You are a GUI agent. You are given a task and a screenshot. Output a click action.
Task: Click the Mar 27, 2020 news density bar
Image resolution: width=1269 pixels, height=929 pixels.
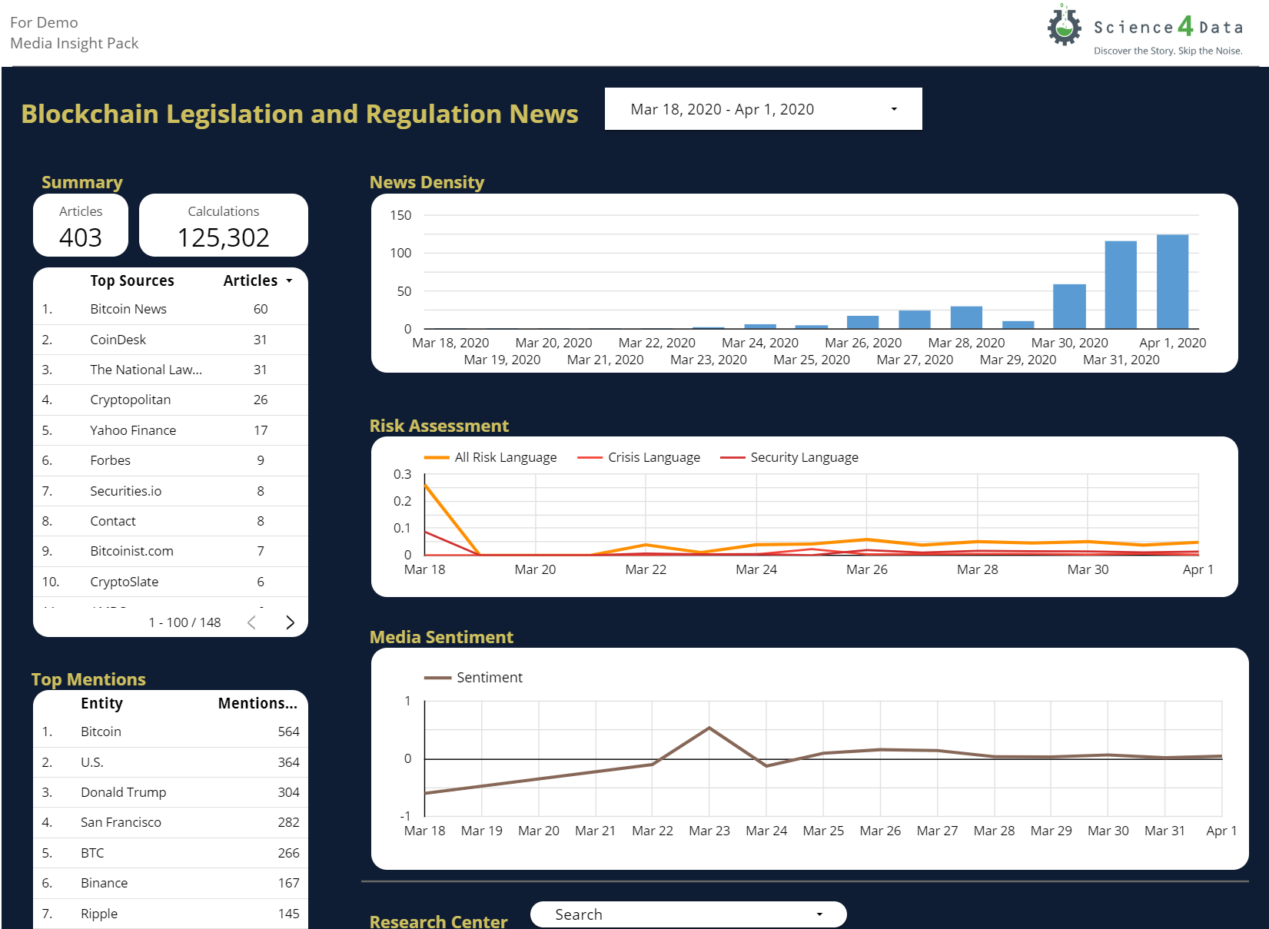click(x=915, y=320)
